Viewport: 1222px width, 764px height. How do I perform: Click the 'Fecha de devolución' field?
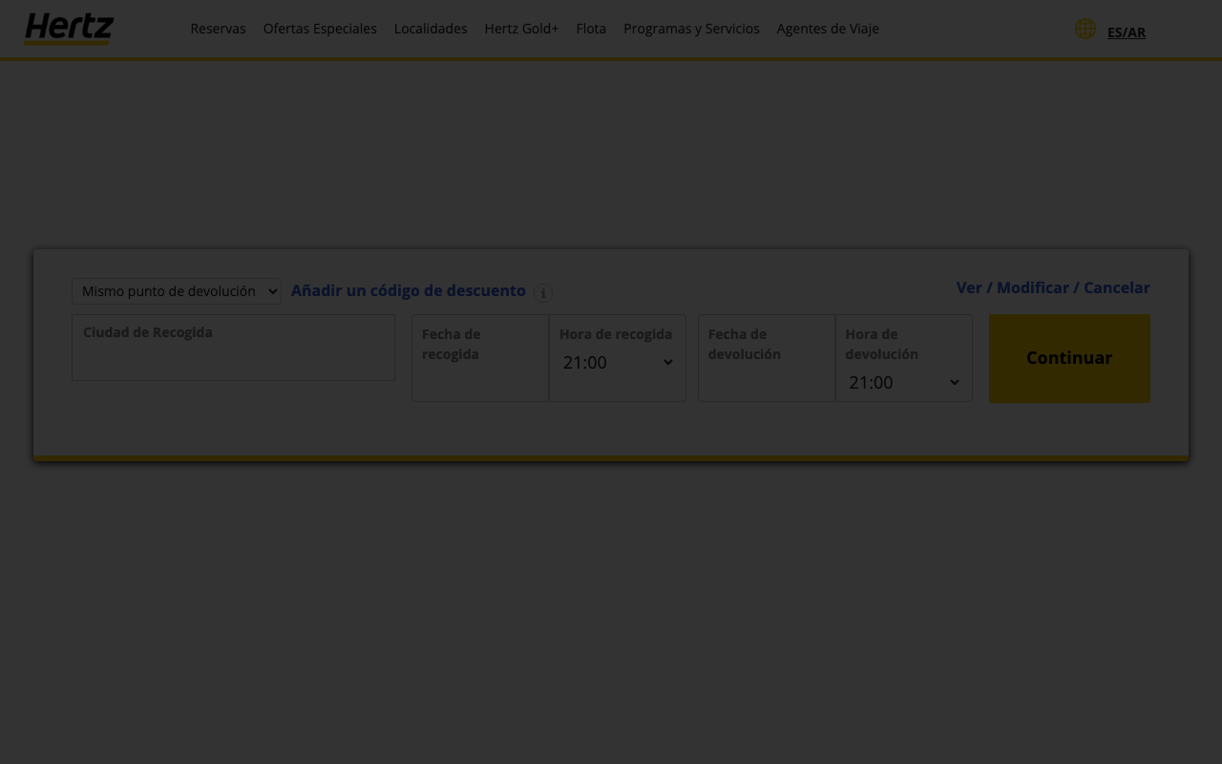click(767, 358)
